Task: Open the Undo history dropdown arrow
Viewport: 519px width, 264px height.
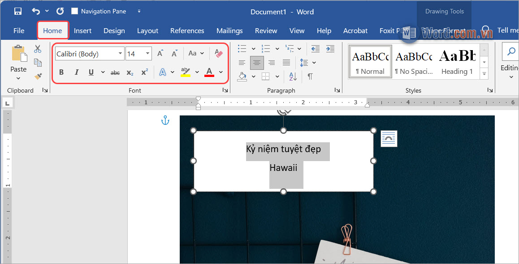Action: click(47, 11)
